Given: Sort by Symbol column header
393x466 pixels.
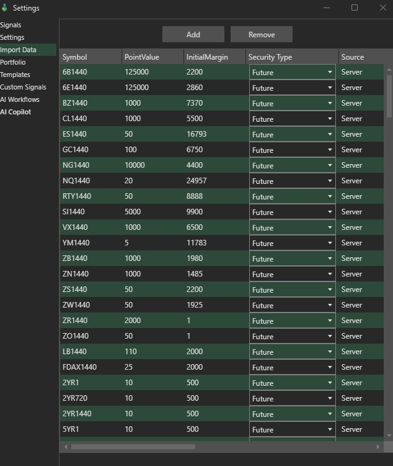Looking at the screenshot, I should pos(91,57).
